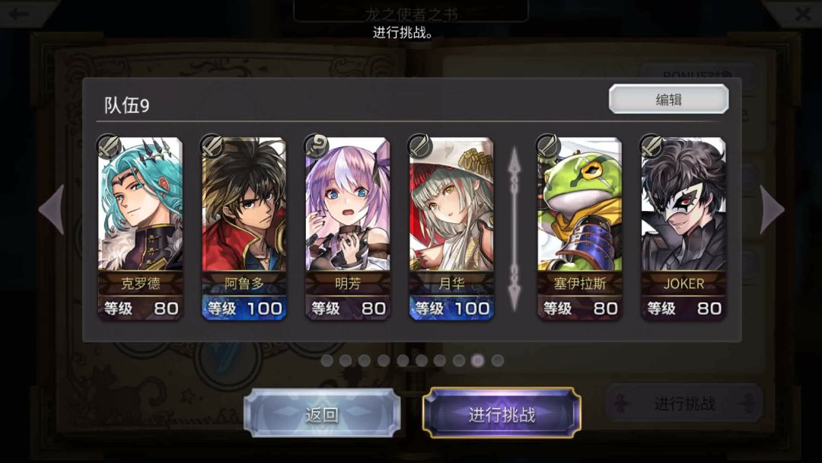The width and height of the screenshot is (822, 463).
Task: Click the weapon icon on 阿鲁多's card
Action: pos(213,146)
